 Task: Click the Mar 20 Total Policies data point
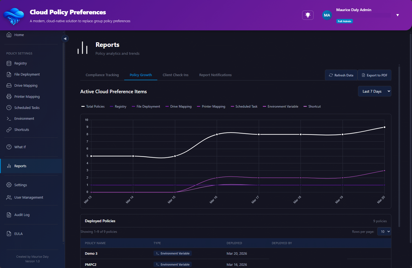[x=384, y=127]
